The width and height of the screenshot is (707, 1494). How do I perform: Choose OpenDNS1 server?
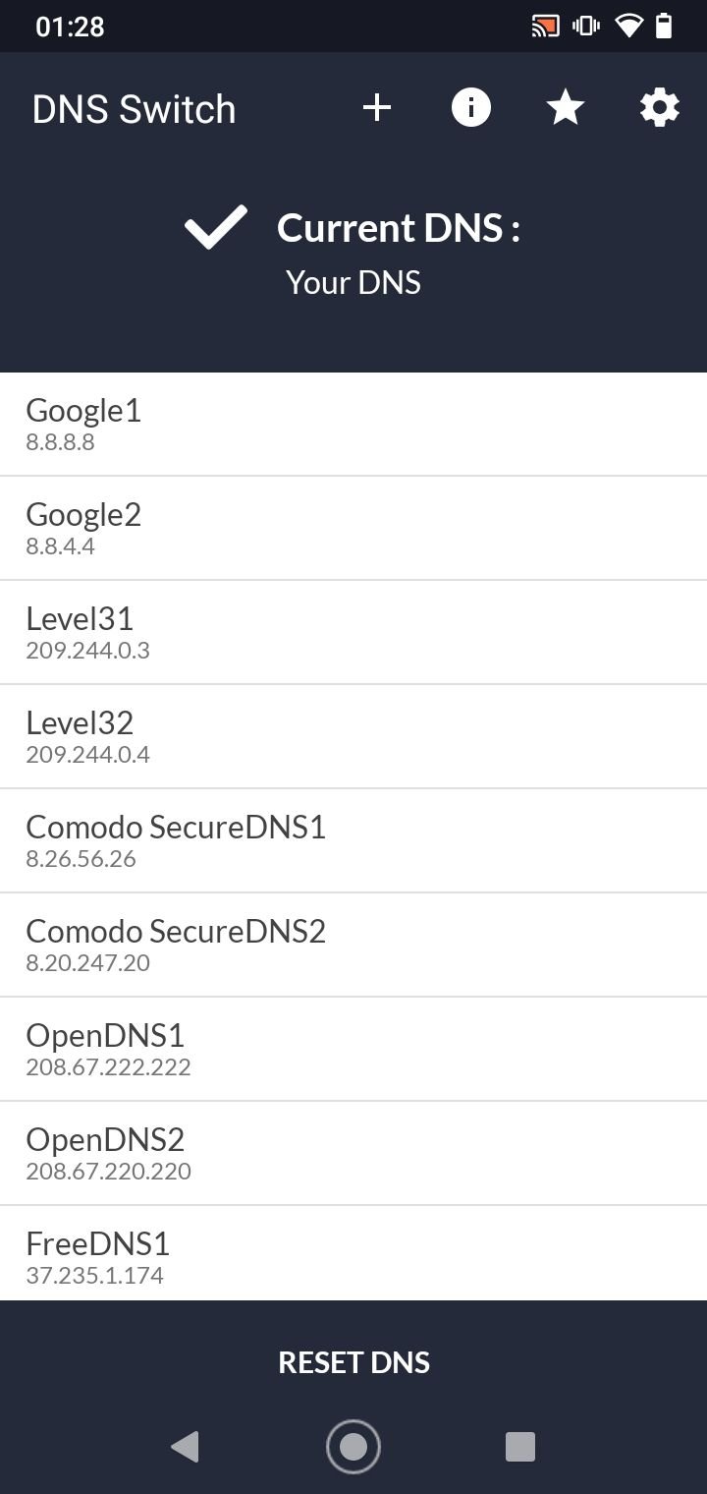tap(353, 1050)
